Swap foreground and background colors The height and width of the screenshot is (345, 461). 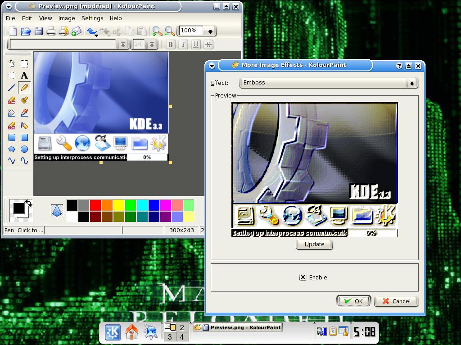coord(29,203)
